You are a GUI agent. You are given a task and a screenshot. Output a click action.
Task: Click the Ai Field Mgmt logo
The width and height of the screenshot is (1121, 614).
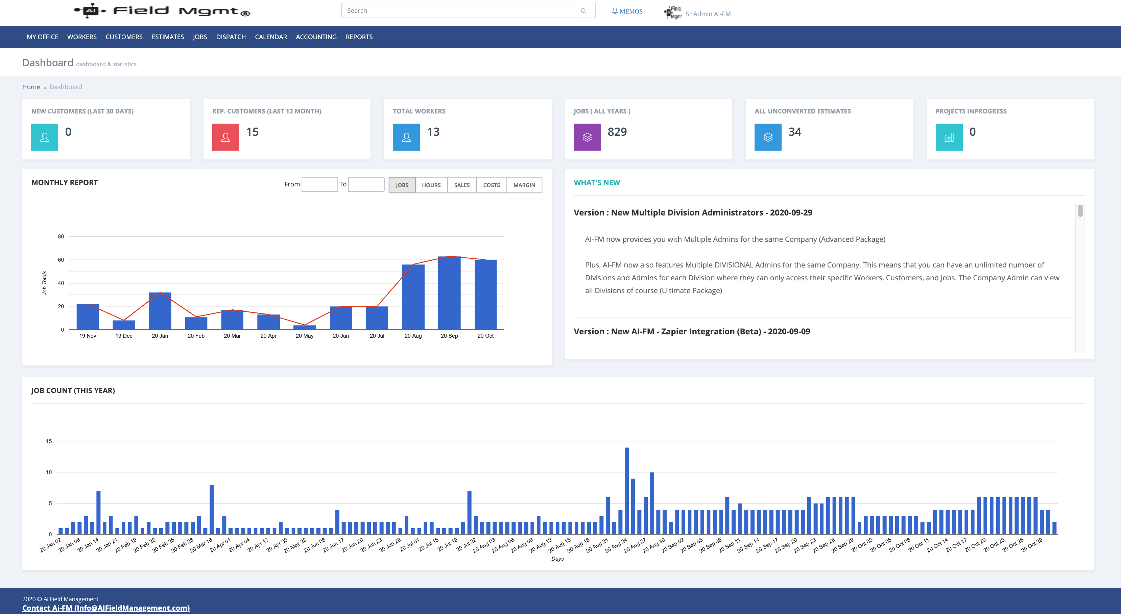[162, 11]
